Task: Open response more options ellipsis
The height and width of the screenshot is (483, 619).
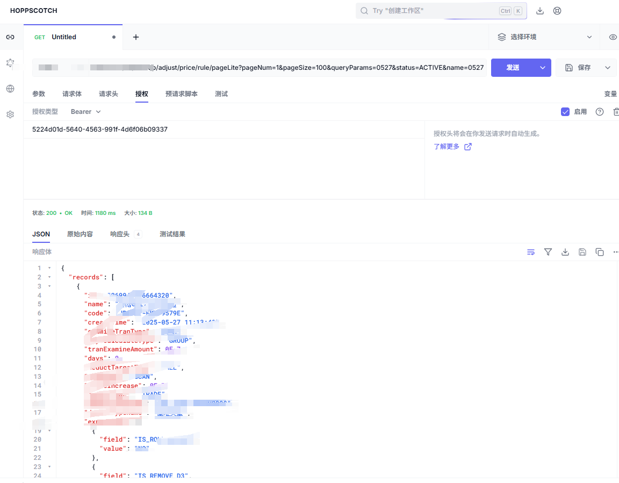Action: [x=616, y=252]
